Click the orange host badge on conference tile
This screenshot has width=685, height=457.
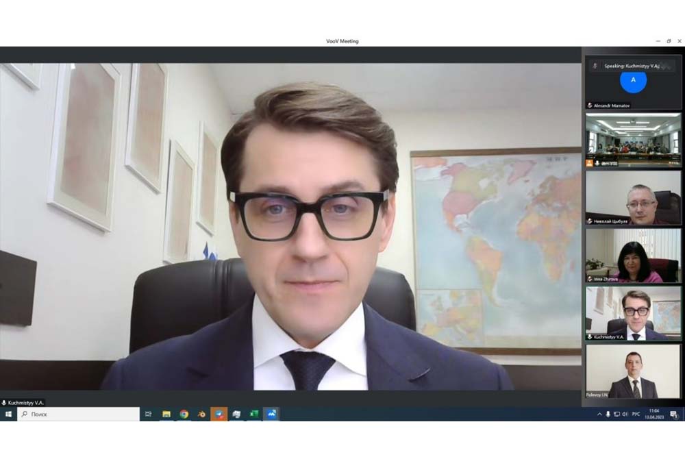click(x=589, y=163)
